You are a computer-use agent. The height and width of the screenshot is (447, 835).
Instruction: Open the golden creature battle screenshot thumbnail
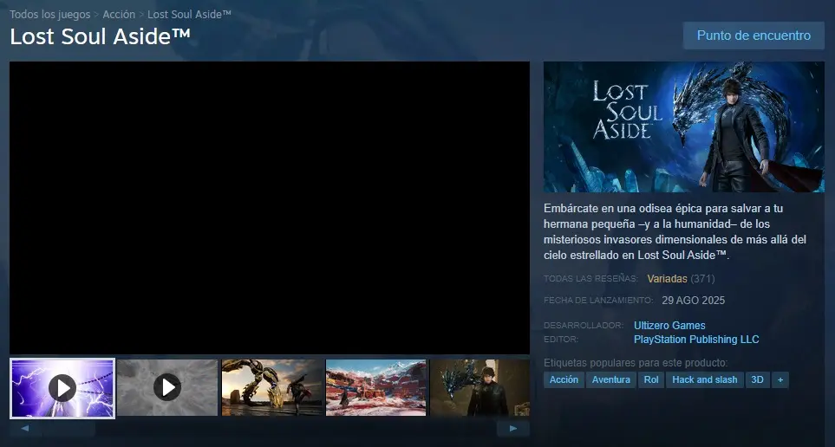272,388
